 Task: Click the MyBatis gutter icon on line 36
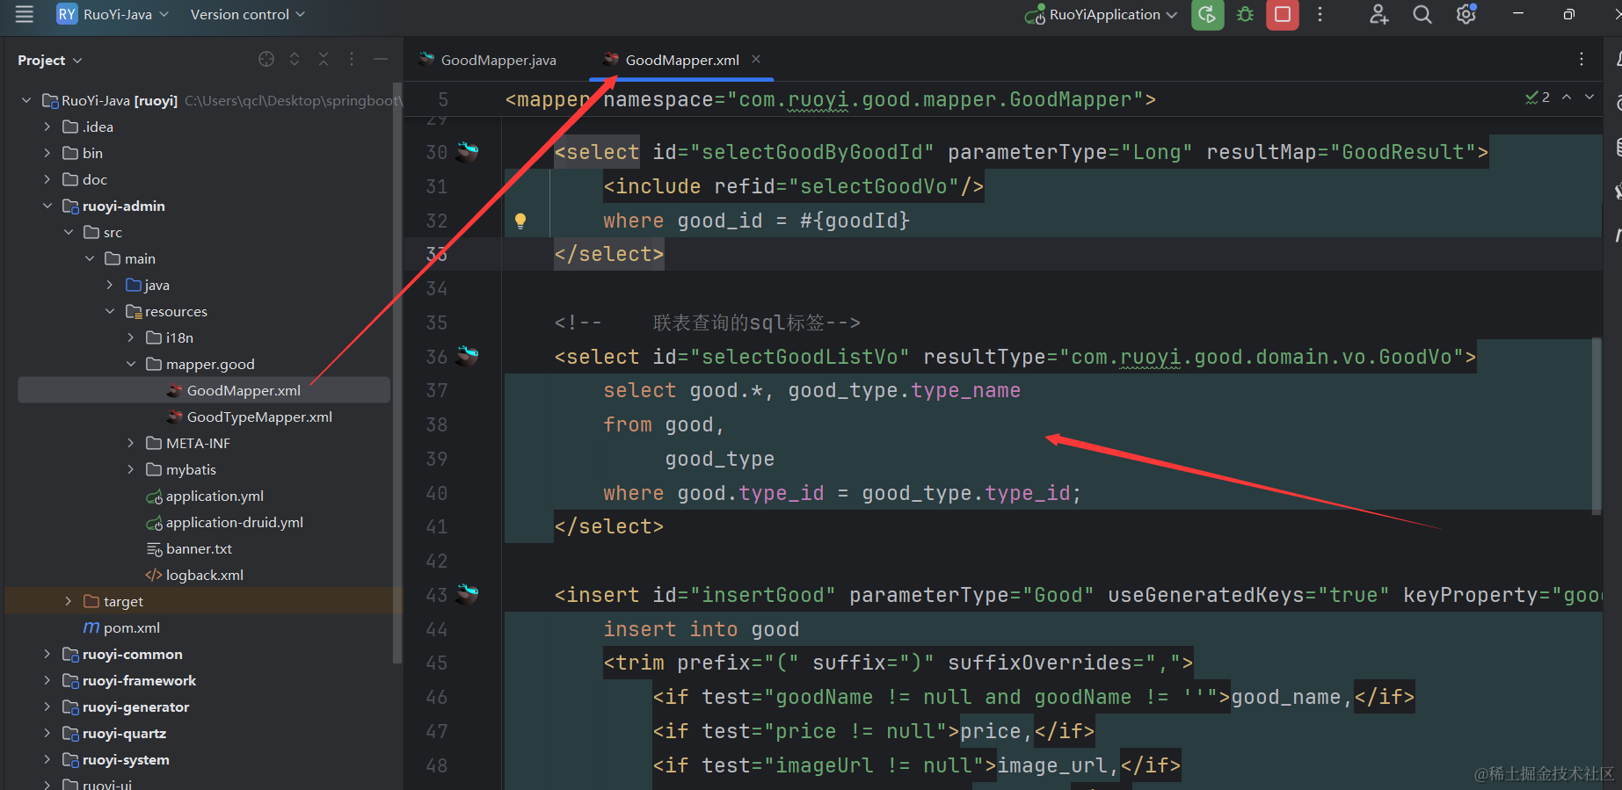pyautogui.click(x=468, y=356)
